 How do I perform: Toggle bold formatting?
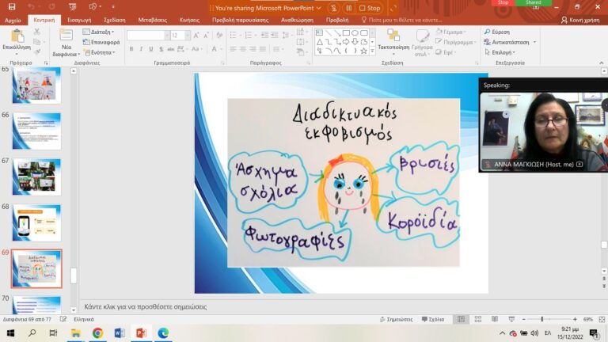pos(131,49)
